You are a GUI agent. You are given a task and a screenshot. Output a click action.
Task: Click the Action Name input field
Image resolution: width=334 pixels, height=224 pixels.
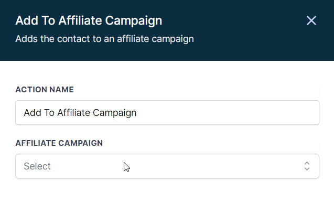[x=167, y=113]
